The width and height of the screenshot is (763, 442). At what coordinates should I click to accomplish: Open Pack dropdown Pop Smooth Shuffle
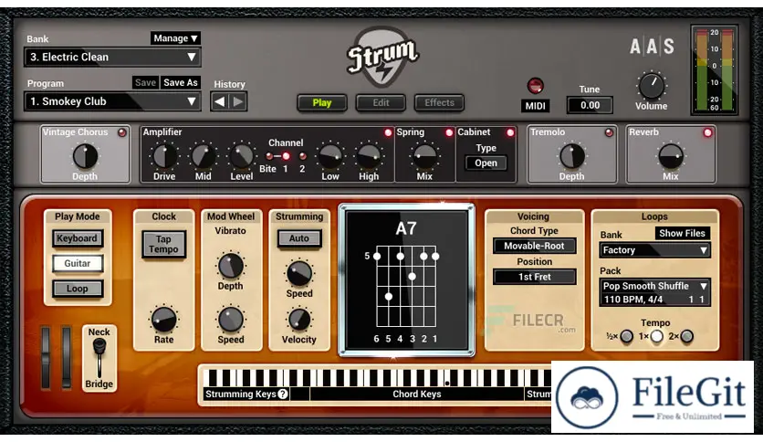(654, 292)
